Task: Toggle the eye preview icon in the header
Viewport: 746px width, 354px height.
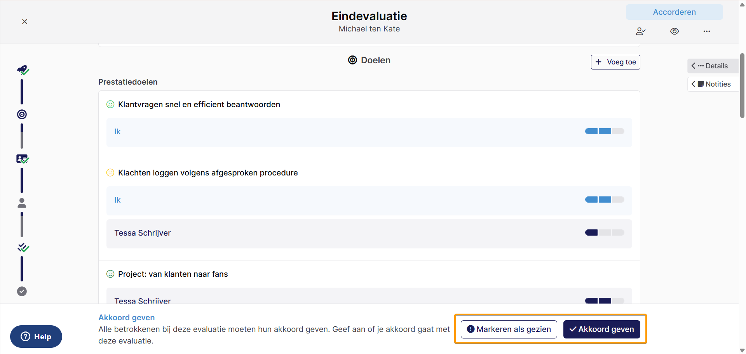Action: click(x=675, y=31)
